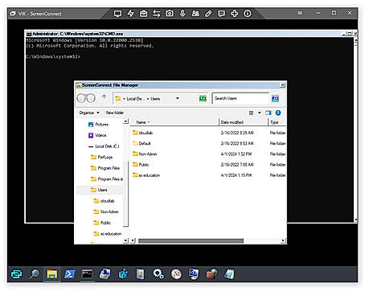This screenshot has width=365, height=296.
Task: Open the monitor view menu icon
Action: pos(117,14)
